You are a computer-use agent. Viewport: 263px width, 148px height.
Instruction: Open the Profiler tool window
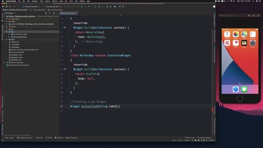click(x=39, y=138)
